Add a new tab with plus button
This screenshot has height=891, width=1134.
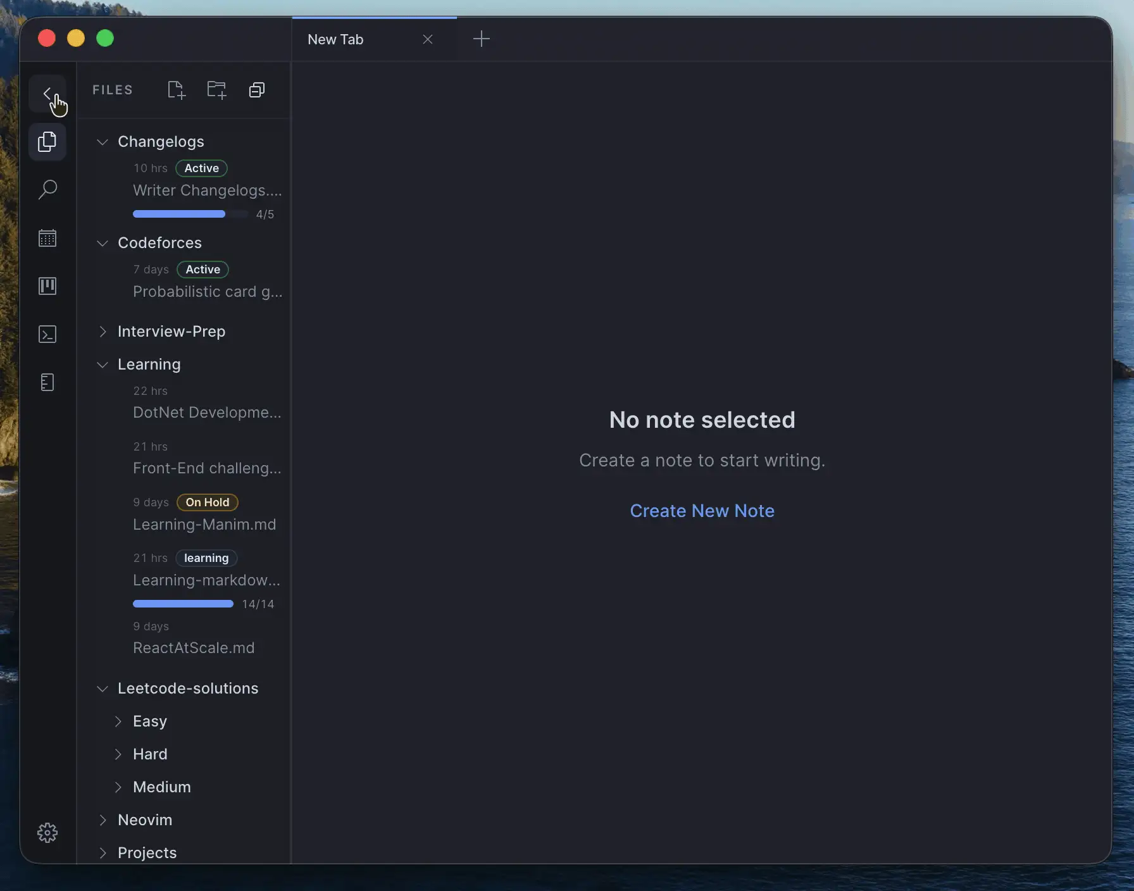tap(482, 39)
